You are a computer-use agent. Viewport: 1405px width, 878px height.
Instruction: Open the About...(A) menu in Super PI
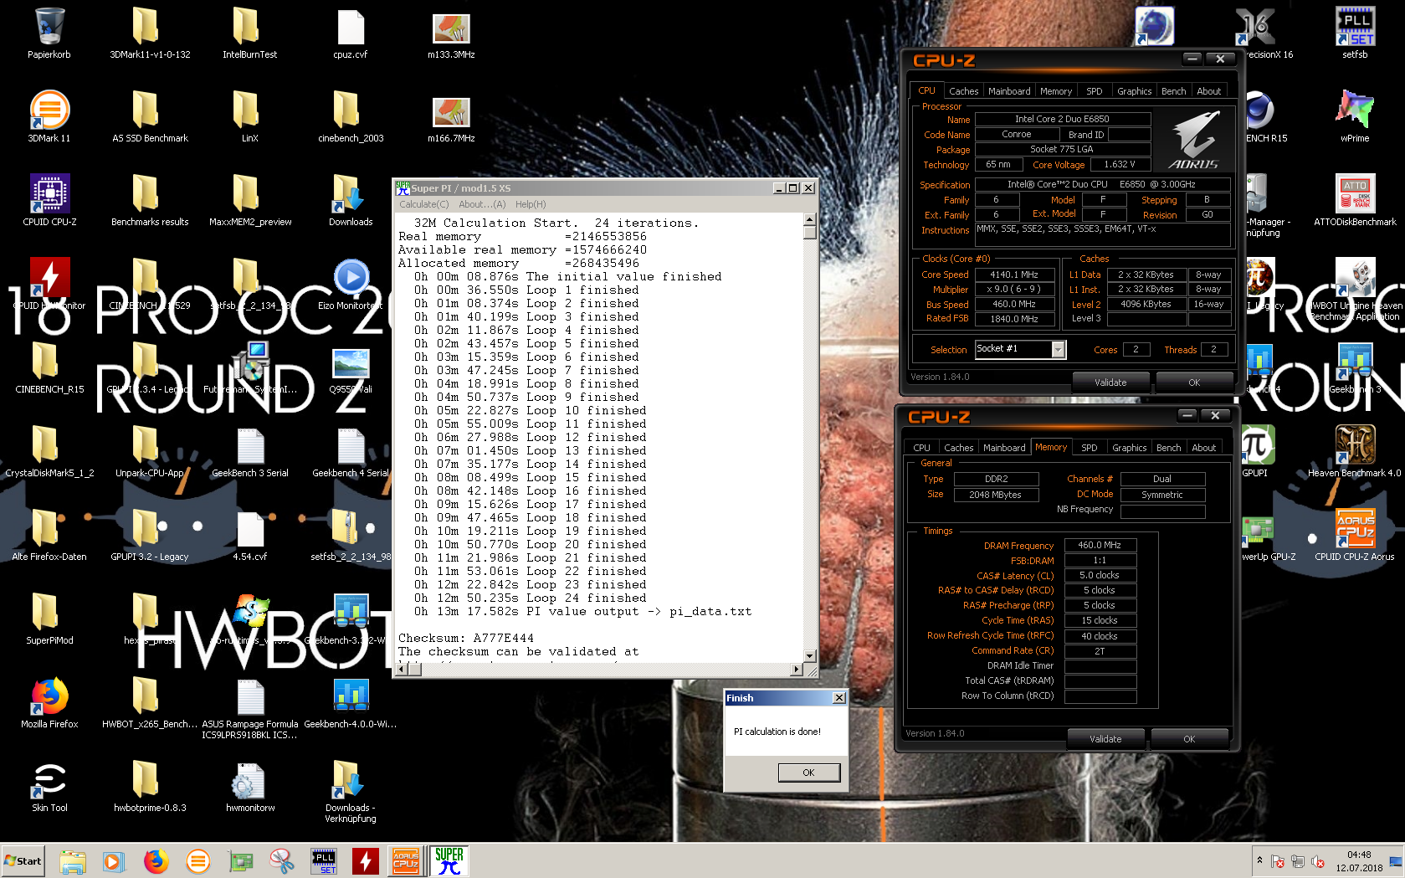pos(482,204)
